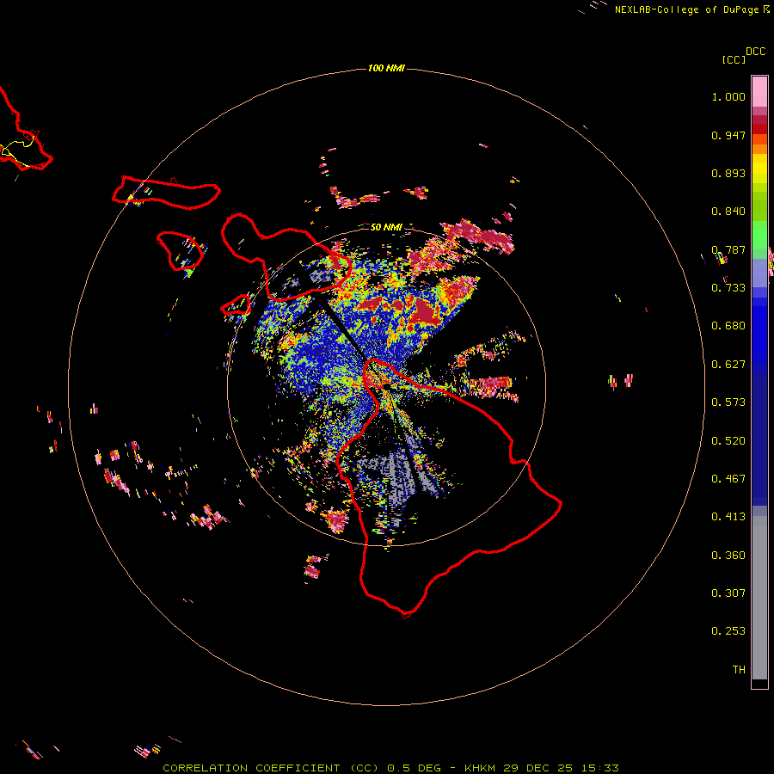774x774 pixels.
Task: Click the 0.520 legend value
Action: (728, 441)
